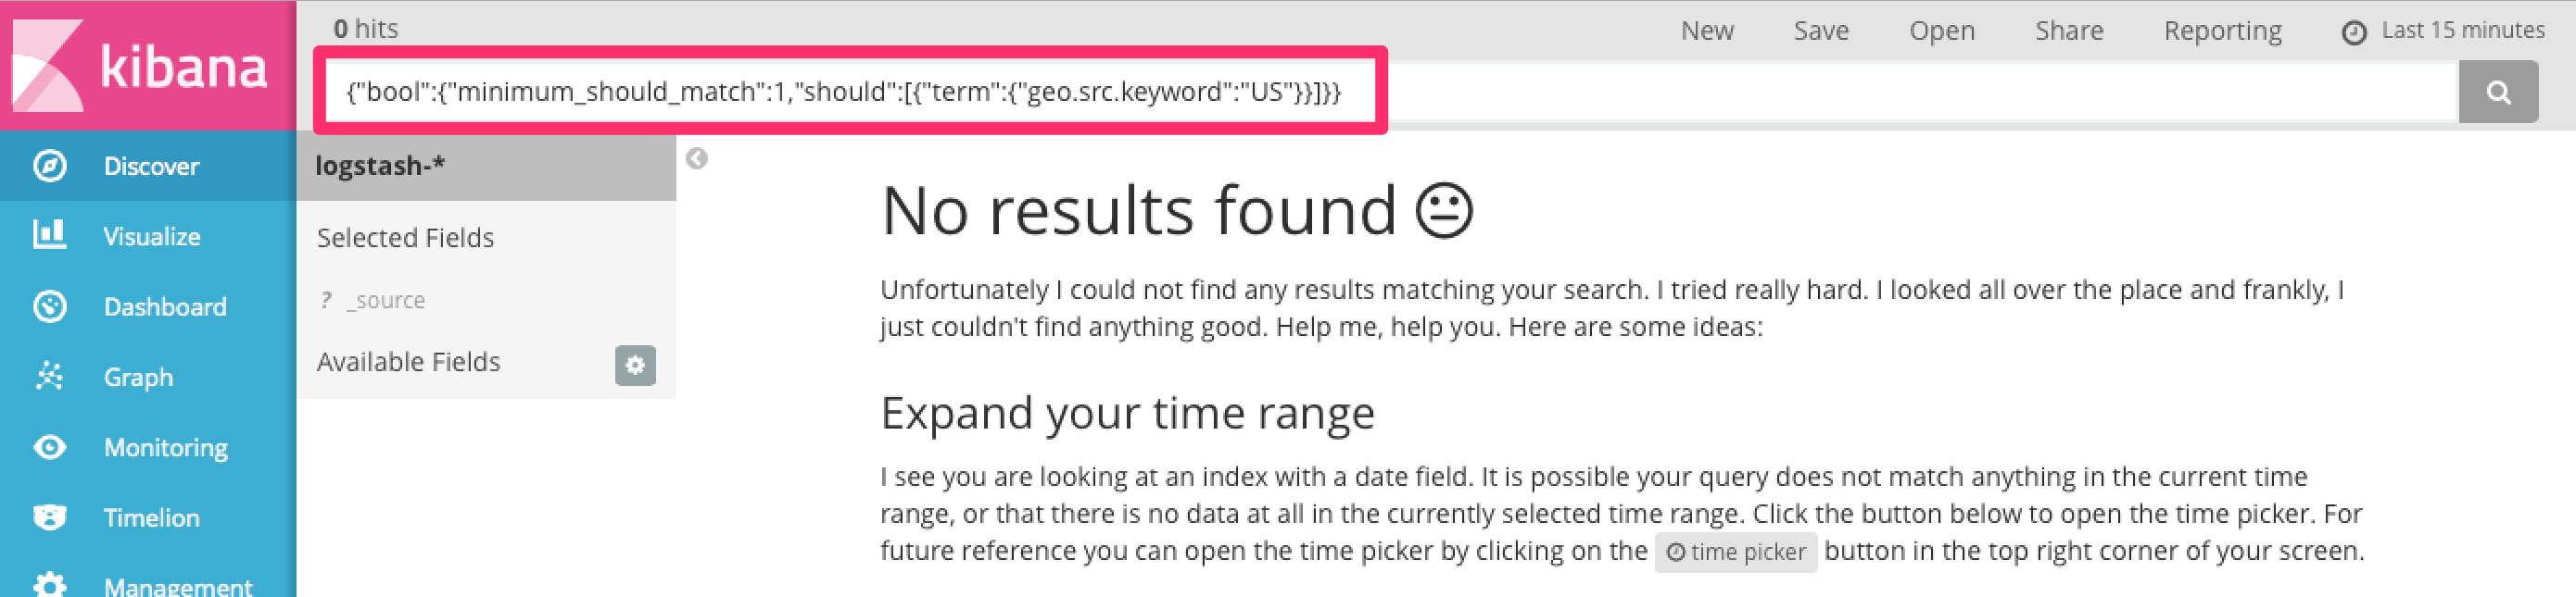Image resolution: width=2576 pixels, height=597 pixels.
Task: Click the Visualize bar chart icon
Action: (x=50, y=236)
